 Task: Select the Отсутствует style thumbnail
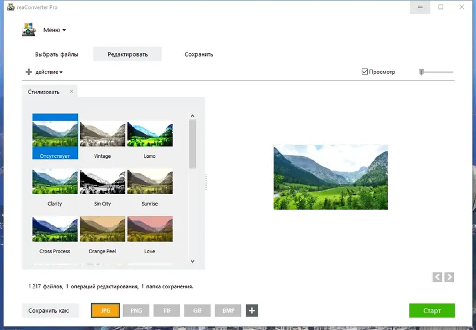point(55,136)
